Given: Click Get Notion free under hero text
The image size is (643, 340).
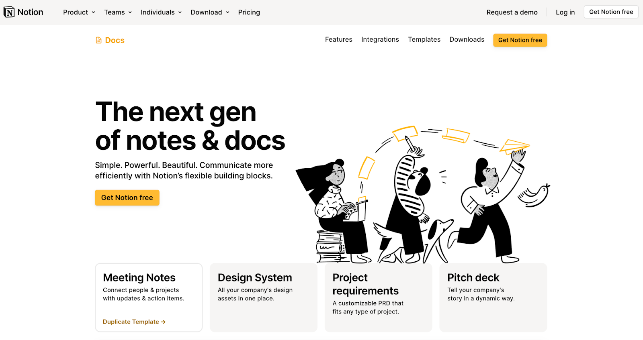Looking at the screenshot, I should click(x=127, y=197).
